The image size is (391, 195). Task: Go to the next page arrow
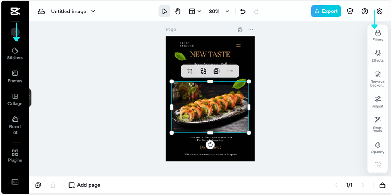(363, 185)
